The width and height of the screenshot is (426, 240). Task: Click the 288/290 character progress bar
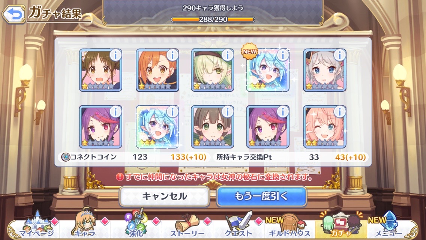213,19
